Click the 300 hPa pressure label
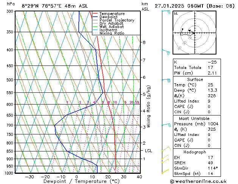Image resolution: width=238 pixels, height=184 pixels. tap(11, 11)
